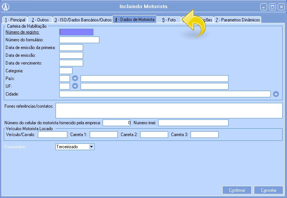Select the Categoria input box
Viewport: 287px width, 198px height.
click(x=65, y=71)
